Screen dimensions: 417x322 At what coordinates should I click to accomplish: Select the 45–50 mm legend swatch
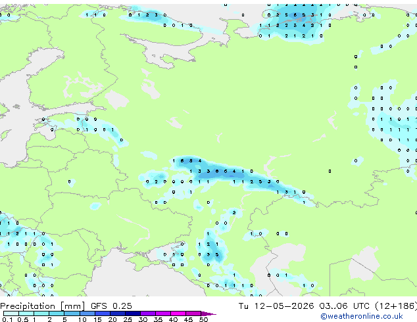click(193, 313)
